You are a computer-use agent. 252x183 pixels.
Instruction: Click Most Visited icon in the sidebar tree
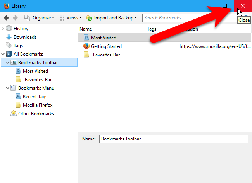tap(18, 71)
